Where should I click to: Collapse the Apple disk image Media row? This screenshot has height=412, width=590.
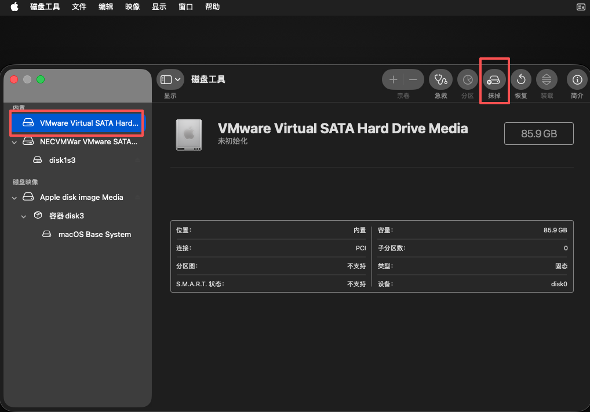pos(14,198)
